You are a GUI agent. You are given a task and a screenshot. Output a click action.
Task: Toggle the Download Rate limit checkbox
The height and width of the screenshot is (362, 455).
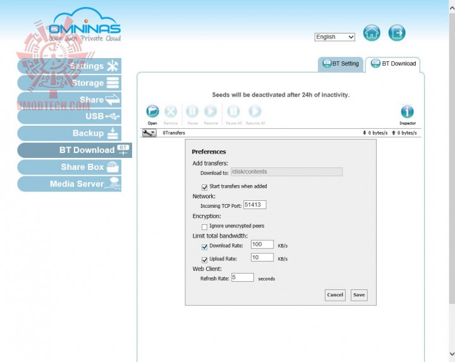(204, 246)
